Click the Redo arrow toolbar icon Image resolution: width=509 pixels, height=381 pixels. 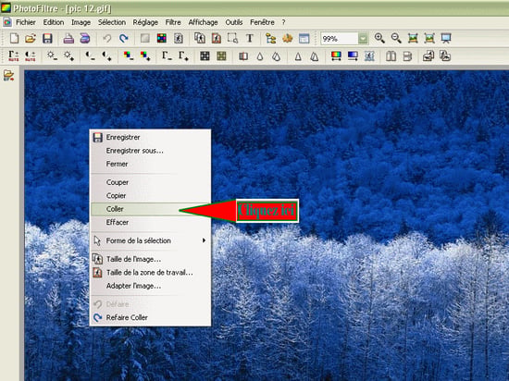(124, 38)
